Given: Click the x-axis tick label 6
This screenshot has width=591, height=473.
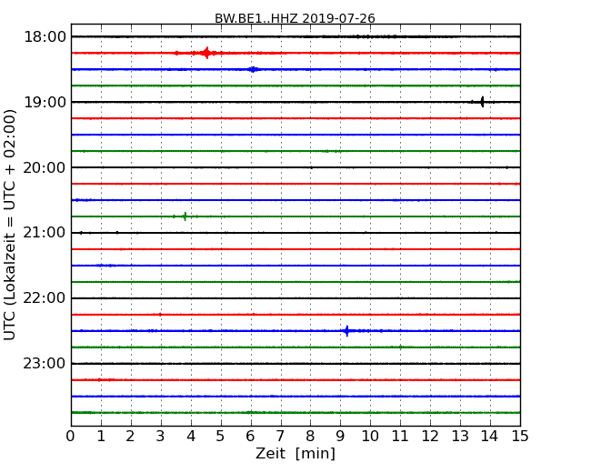Looking at the screenshot, I should (250, 437).
